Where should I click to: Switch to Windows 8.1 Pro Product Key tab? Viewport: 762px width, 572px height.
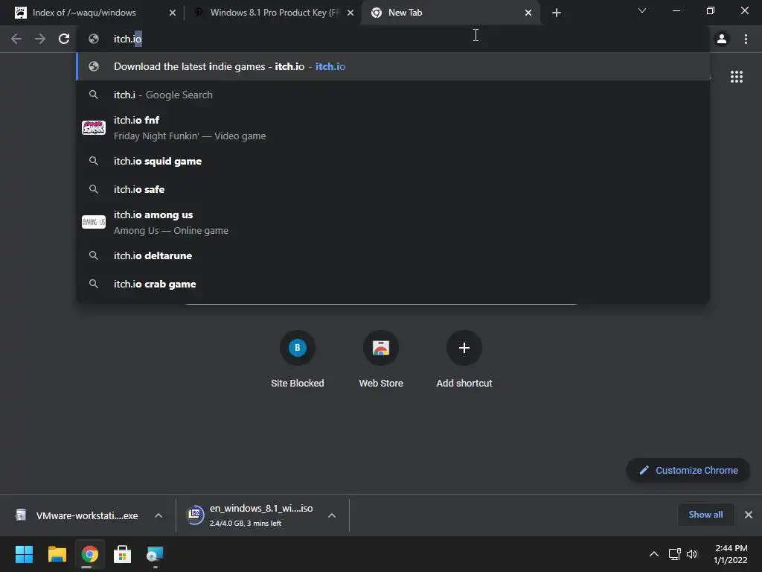tap(275, 13)
